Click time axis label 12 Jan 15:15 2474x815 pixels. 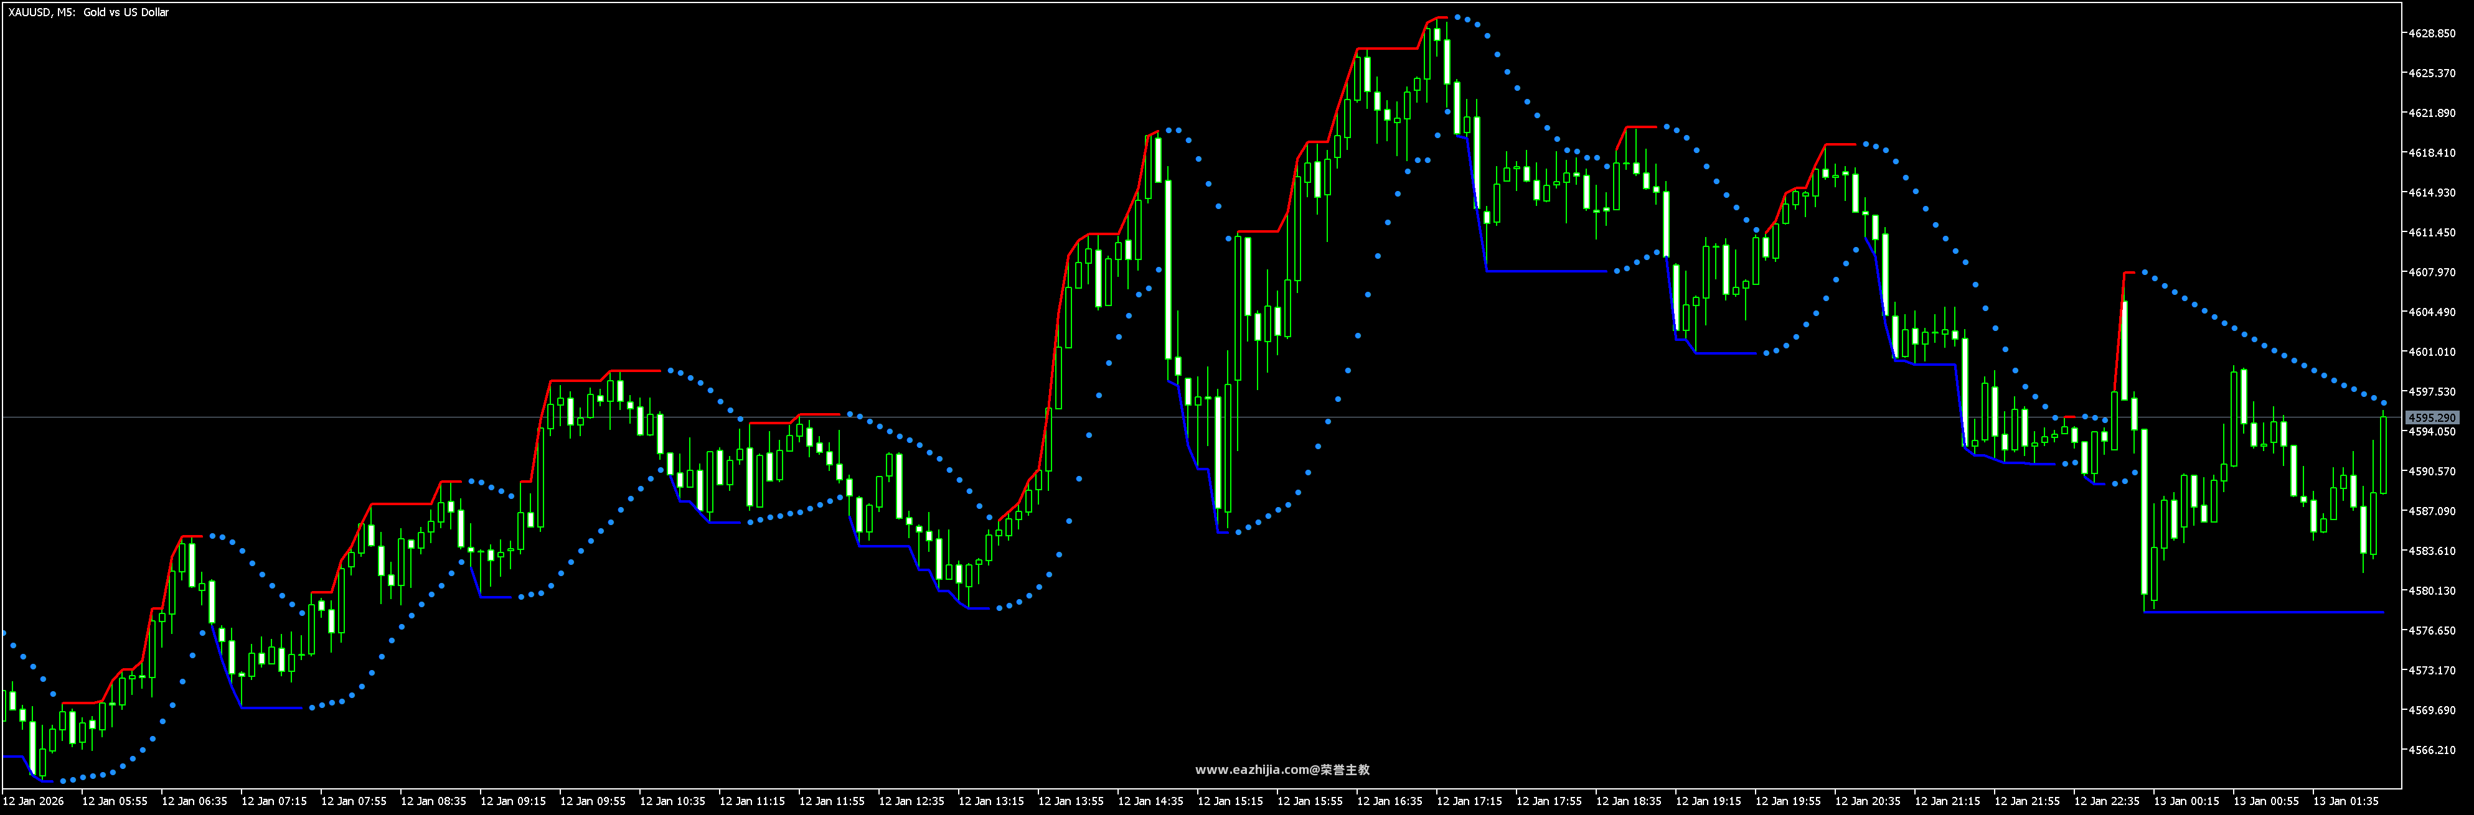1231,801
